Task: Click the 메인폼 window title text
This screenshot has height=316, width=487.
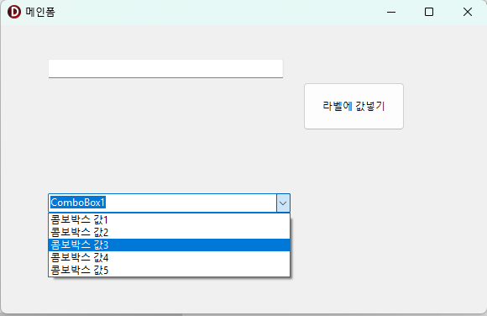Action: tap(40, 12)
